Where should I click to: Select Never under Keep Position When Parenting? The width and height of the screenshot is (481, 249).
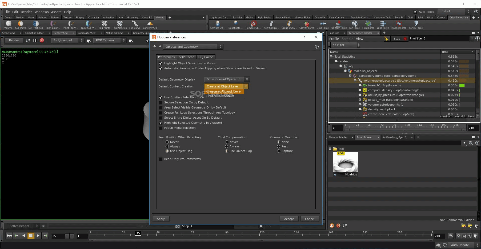tap(167, 142)
